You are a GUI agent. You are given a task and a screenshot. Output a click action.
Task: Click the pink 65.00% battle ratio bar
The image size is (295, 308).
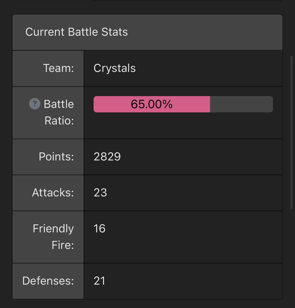click(x=152, y=104)
